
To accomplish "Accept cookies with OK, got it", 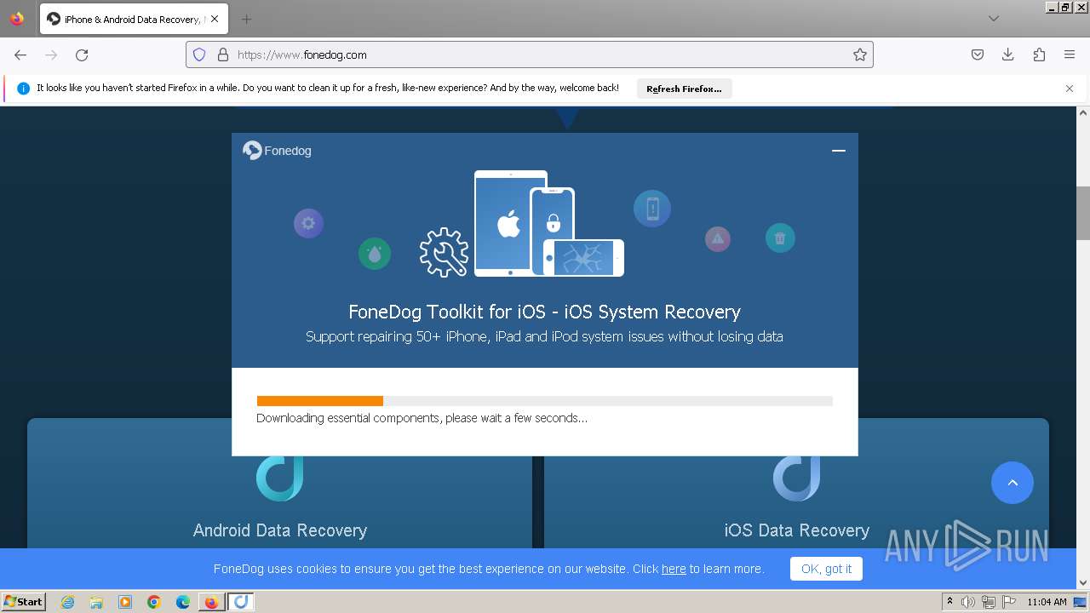I will [826, 569].
